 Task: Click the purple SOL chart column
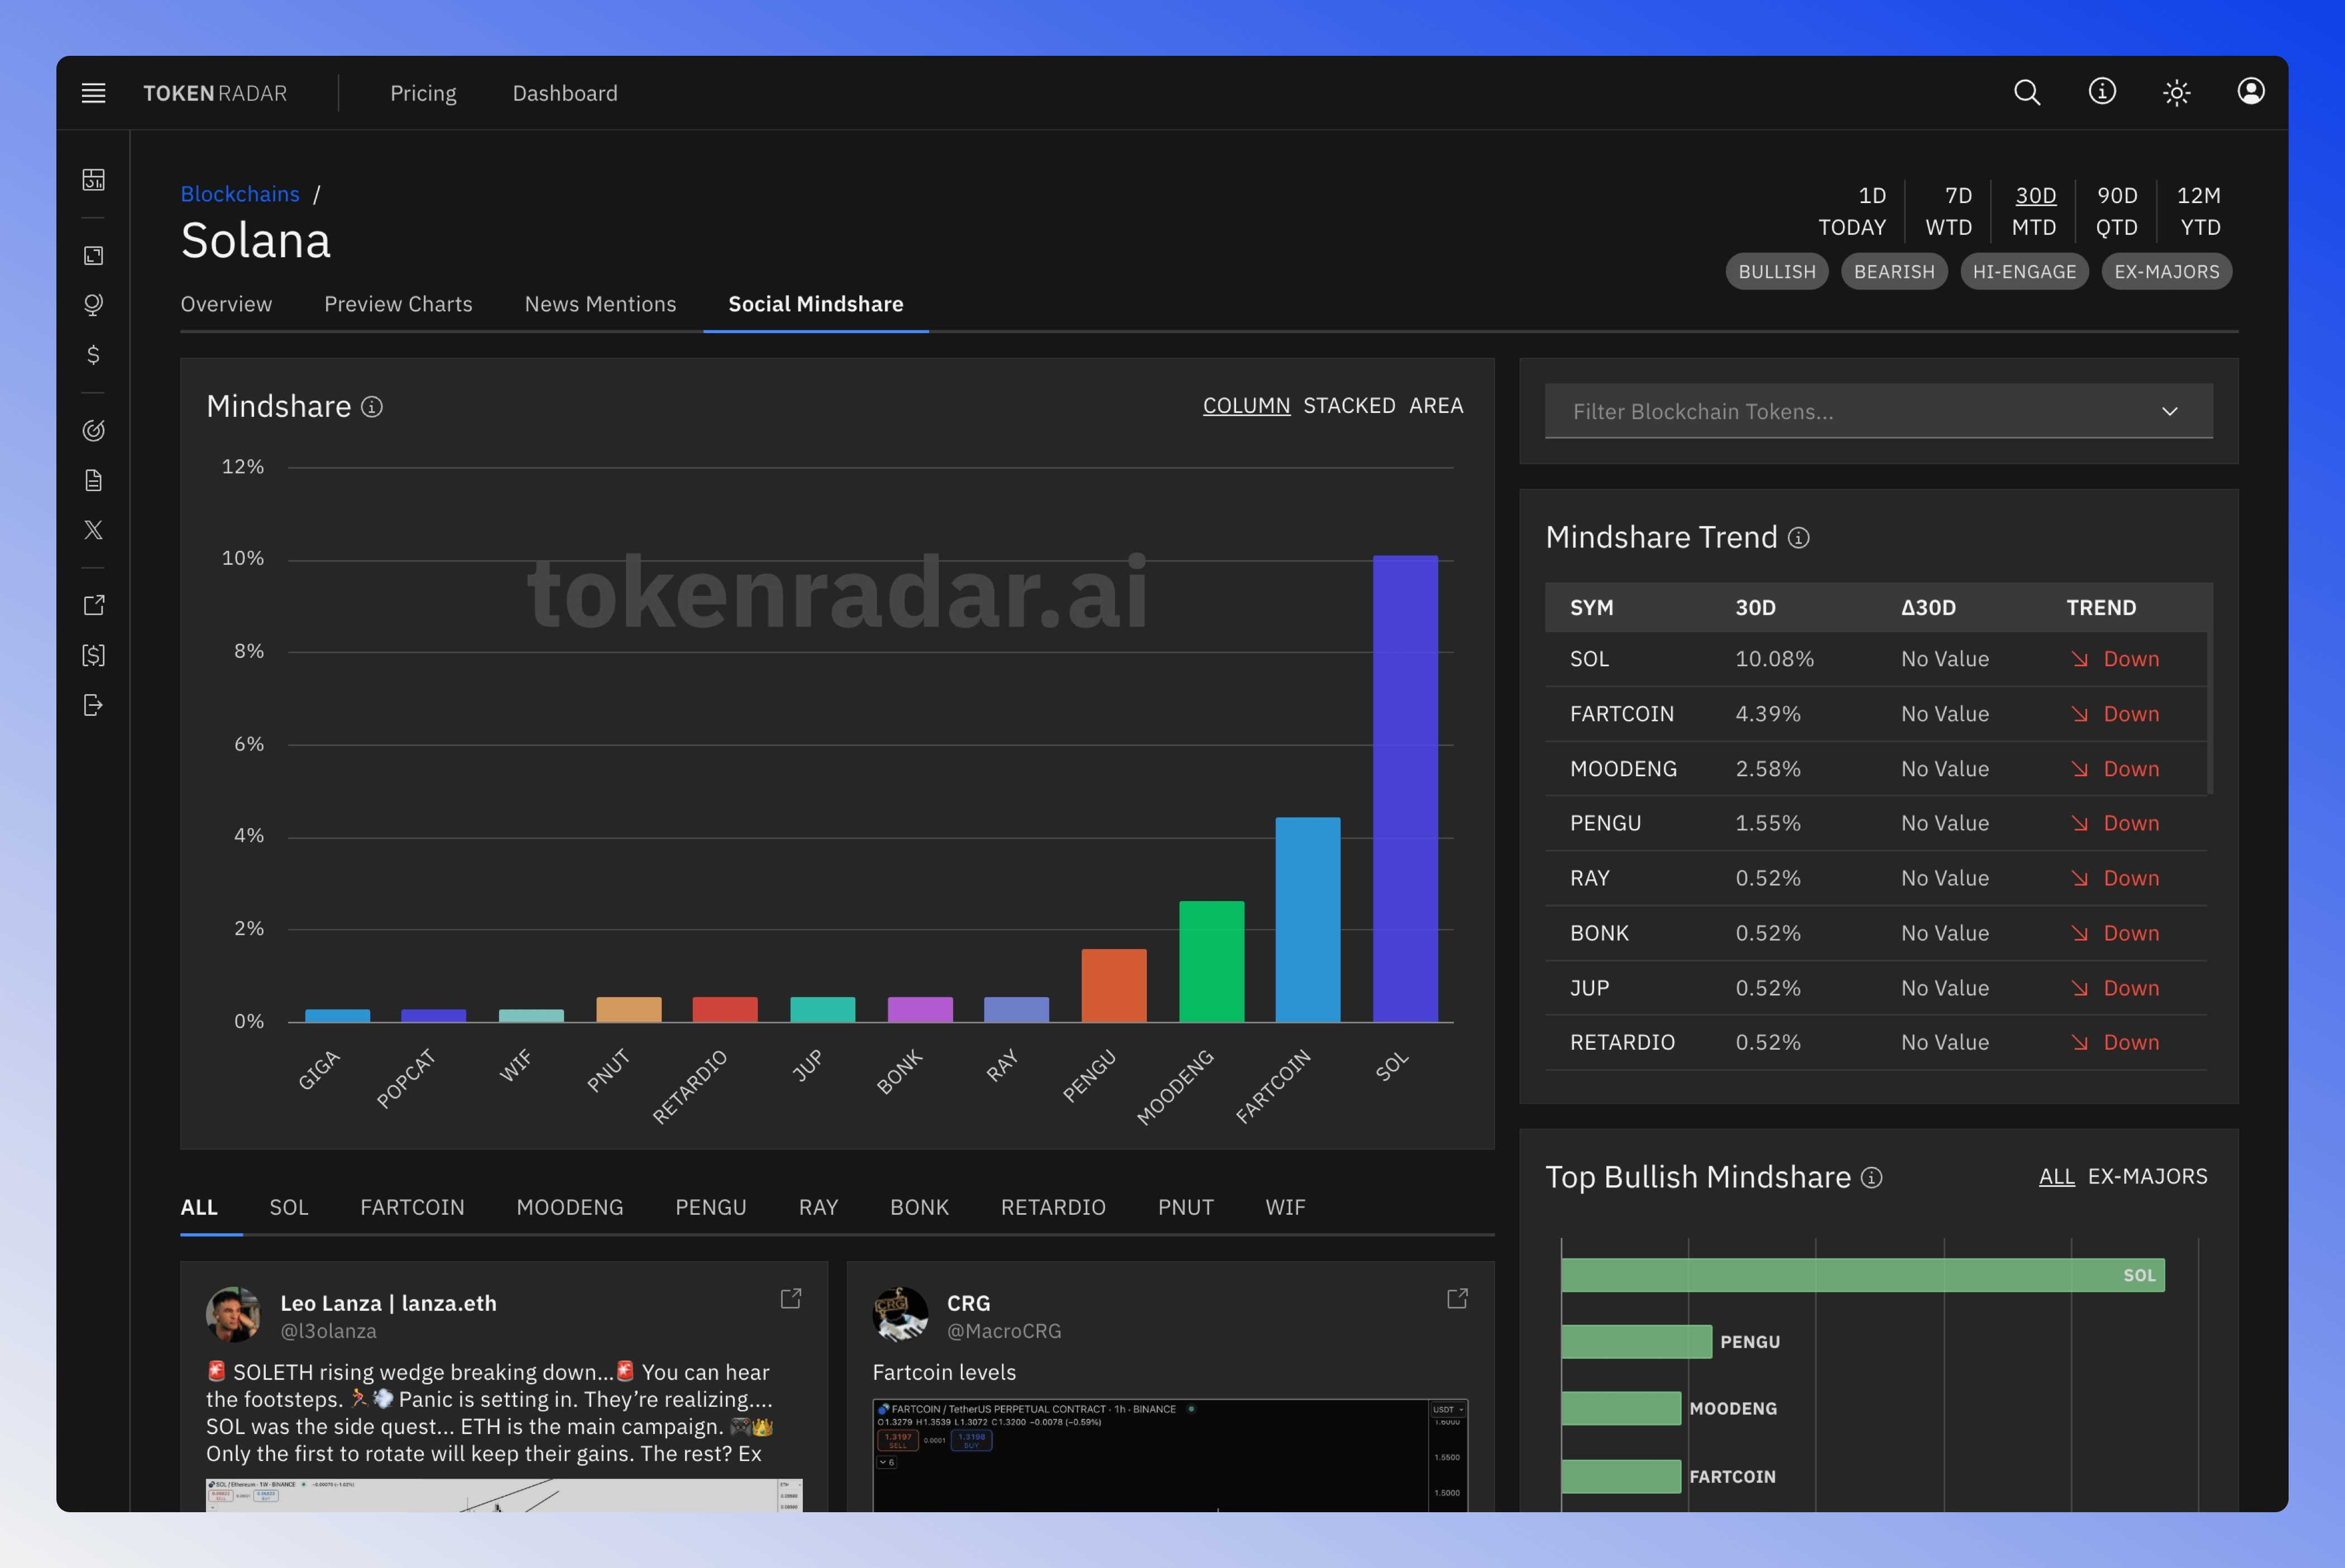(1405, 788)
